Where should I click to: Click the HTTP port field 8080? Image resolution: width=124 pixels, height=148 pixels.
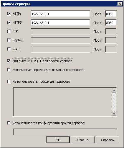click(111, 14)
